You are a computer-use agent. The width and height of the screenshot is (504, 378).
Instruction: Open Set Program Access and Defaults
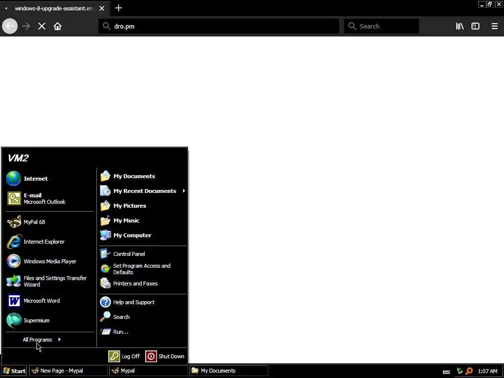tap(143, 269)
